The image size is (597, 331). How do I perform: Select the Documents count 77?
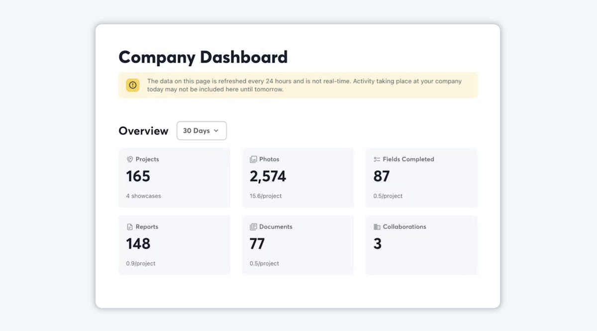coord(257,244)
